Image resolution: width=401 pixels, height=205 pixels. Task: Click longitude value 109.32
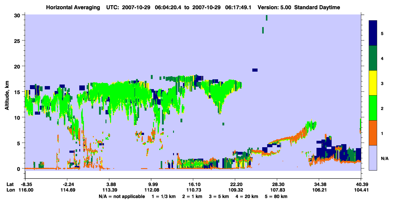tap(235, 190)
